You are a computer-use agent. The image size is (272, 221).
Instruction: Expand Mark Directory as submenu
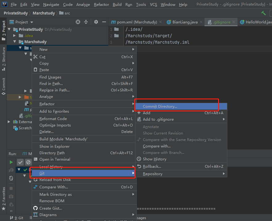[x=84, y=195]
